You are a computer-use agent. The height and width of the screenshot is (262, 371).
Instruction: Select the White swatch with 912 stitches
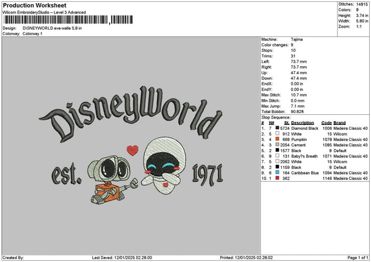(277, 133)
